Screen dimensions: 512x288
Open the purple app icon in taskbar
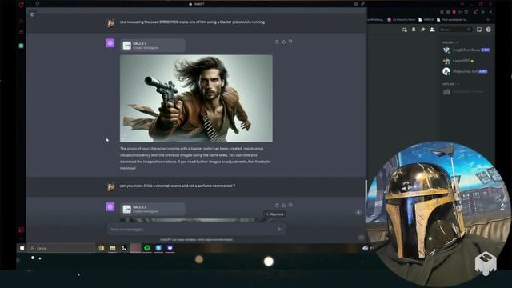click(170, 248)
